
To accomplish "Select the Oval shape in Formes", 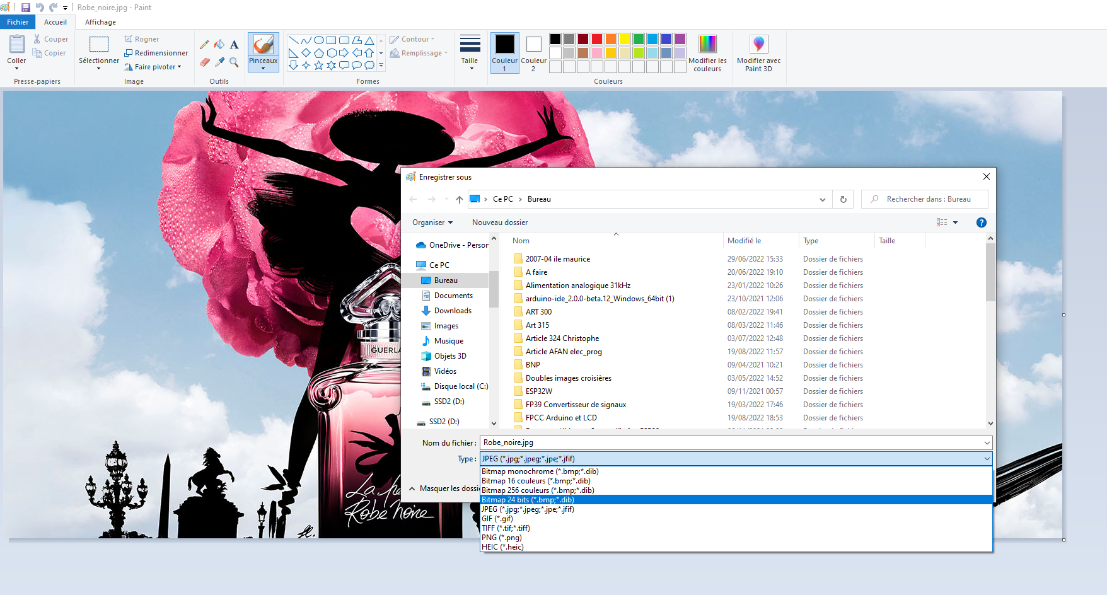I will coord(319,40).
